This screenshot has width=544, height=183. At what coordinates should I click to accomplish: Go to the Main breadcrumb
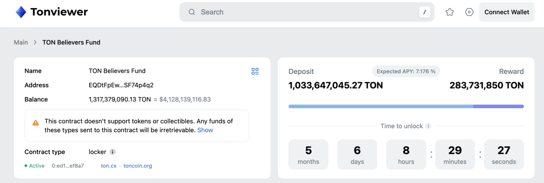21,42
